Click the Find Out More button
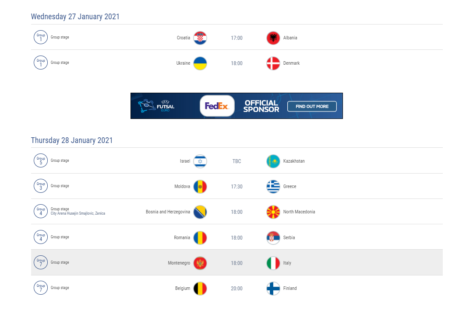473x310 pixels. [x=312, y=106]
